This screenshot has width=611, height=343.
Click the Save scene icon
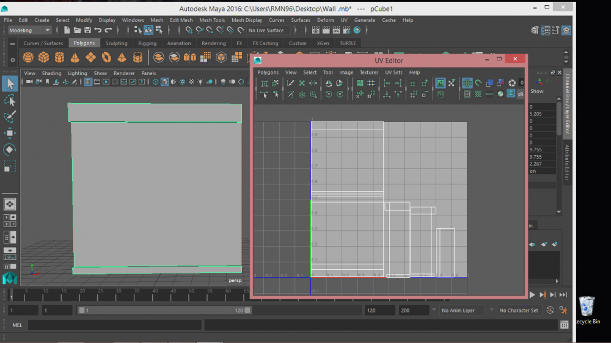click(87, 30)
